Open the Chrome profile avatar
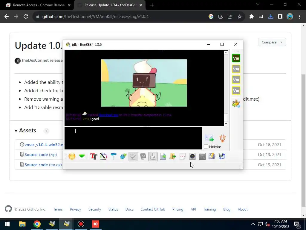The image size is (306, 230). point(290,17)
